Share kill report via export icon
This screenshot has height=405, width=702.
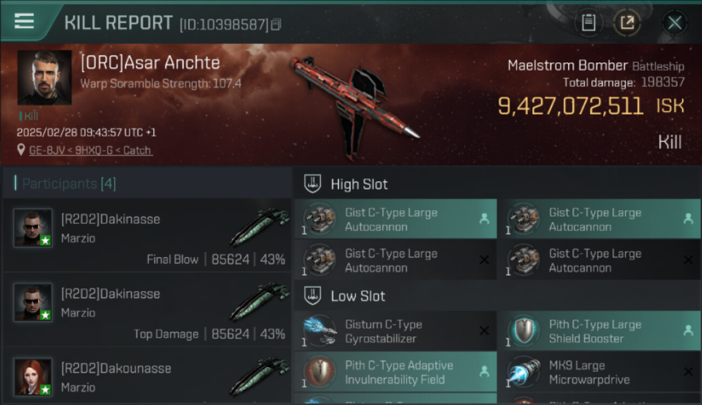[627, 23]
